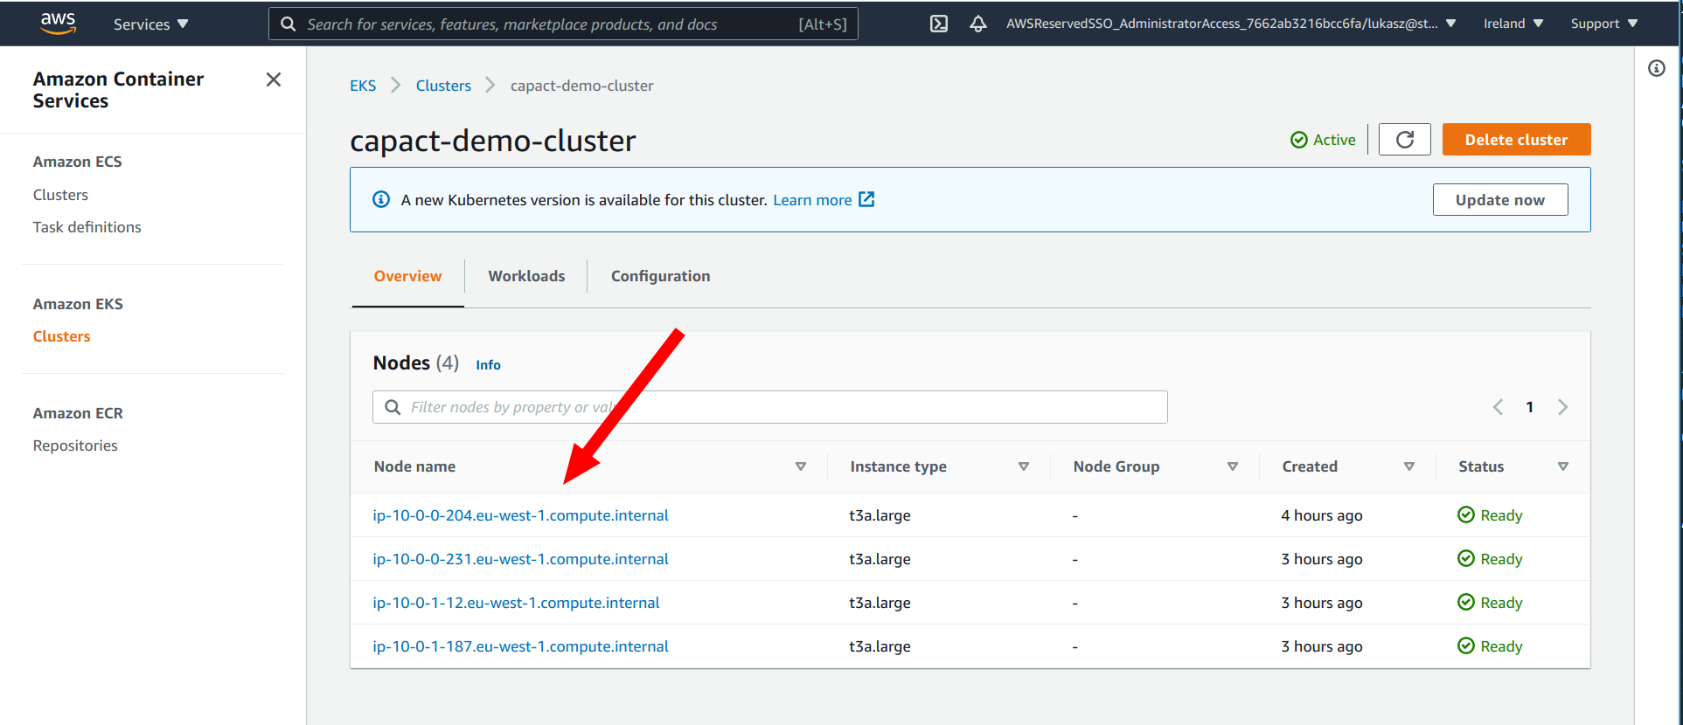The image size is (1683, 725).
Task: Open the Nodes Info link
Action: pyautogui.click(x=488, y=365)
